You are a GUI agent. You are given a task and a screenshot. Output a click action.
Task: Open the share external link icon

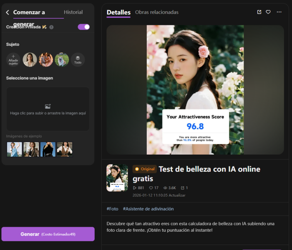[259, 12]
